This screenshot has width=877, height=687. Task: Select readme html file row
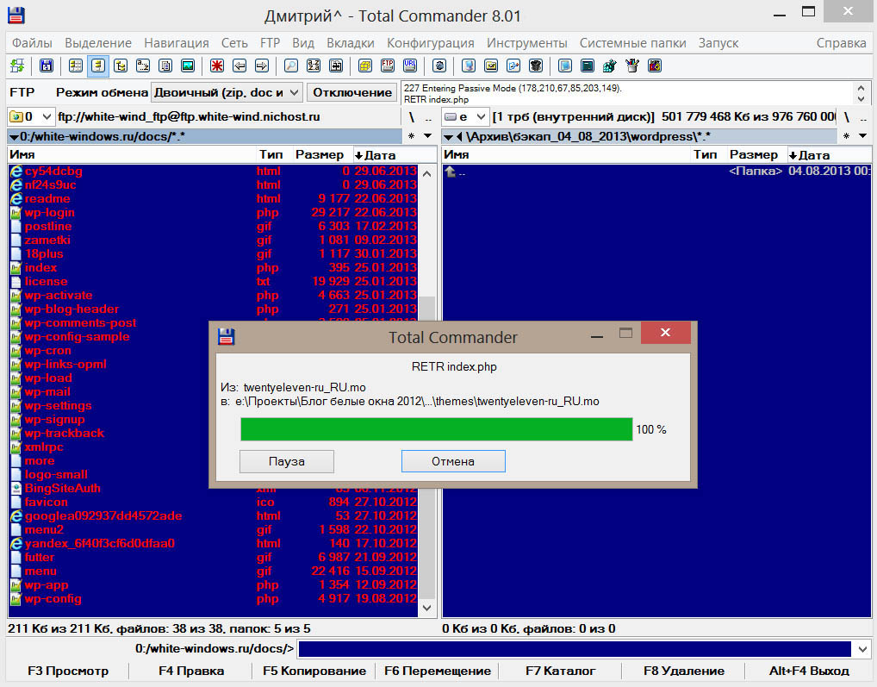[x=214, y=198]
